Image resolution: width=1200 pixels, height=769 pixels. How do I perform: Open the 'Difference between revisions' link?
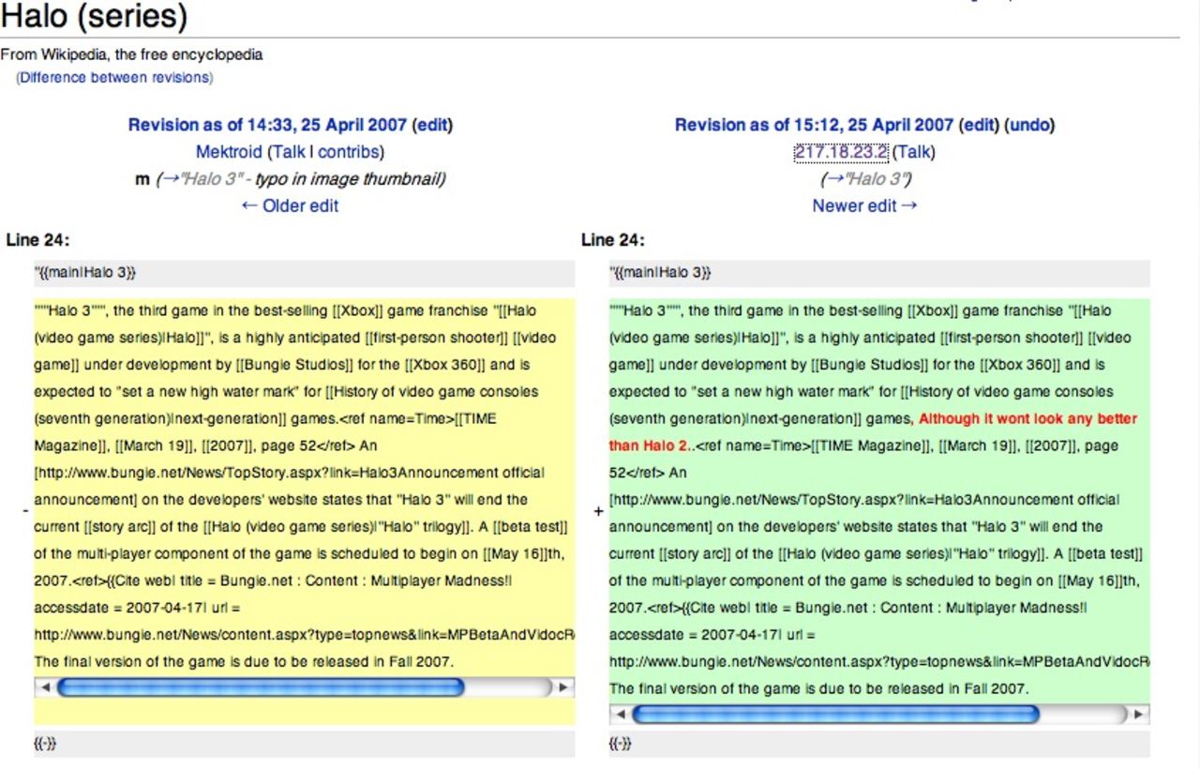point(114,78)
